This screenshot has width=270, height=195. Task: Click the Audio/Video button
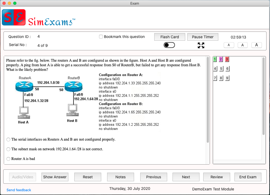tap(23, 177)
